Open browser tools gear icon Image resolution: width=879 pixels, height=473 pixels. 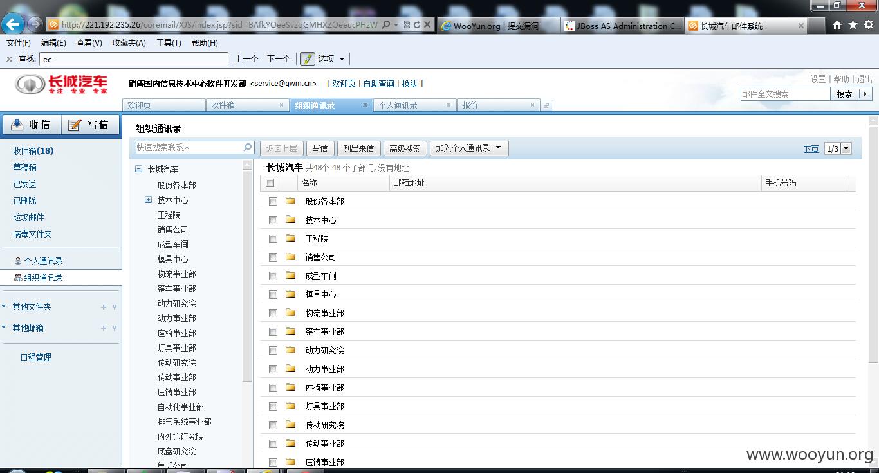[x=868, y=24]
